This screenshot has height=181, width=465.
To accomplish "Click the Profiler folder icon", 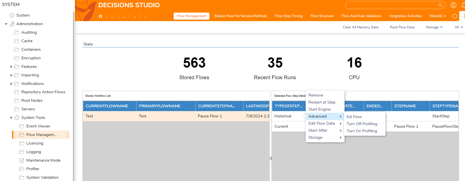I will tap(22, 169).
